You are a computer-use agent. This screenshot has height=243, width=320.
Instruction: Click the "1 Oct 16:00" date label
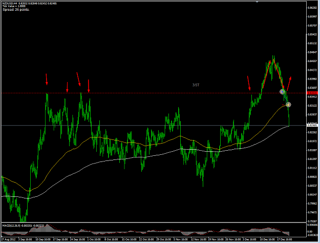pos(94,239)
